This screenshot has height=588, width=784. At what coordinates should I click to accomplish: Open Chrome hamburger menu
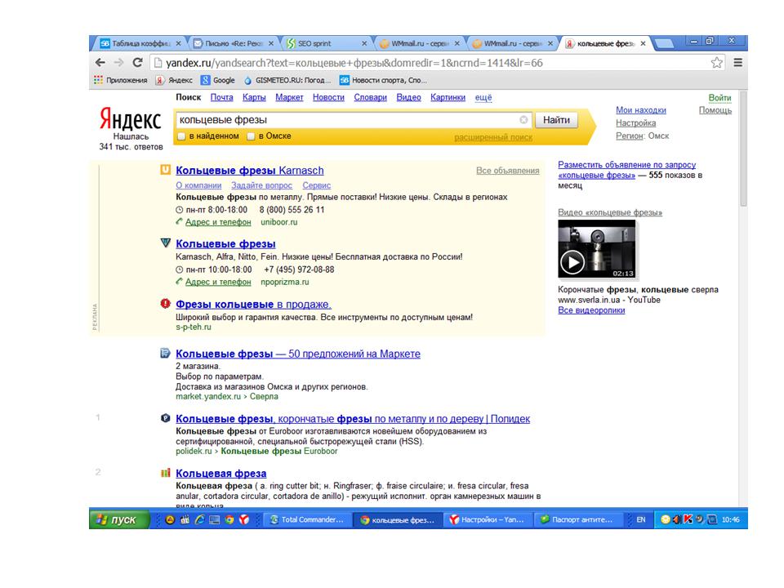tap(737, 63)
